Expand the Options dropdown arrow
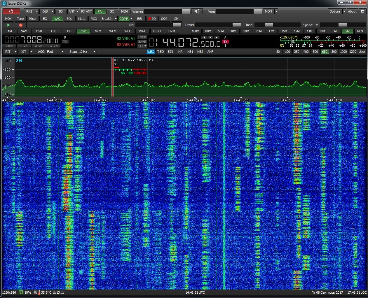 (344, 11)
